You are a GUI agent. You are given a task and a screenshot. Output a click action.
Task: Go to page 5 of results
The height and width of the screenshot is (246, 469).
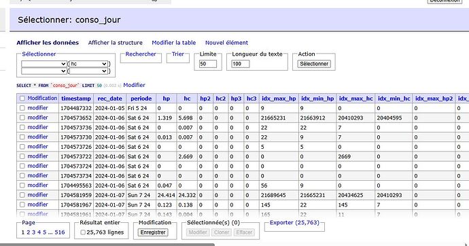[x=45, y=232]
